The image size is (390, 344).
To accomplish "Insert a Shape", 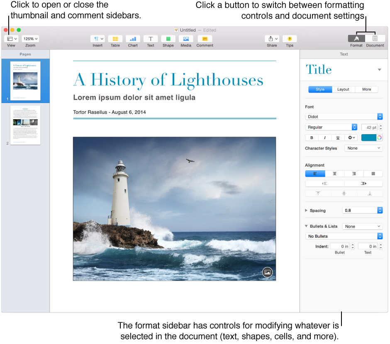I will [168, 38].
